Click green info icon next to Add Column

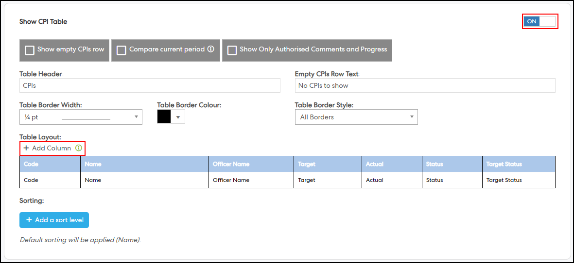(x=79, y=148)
